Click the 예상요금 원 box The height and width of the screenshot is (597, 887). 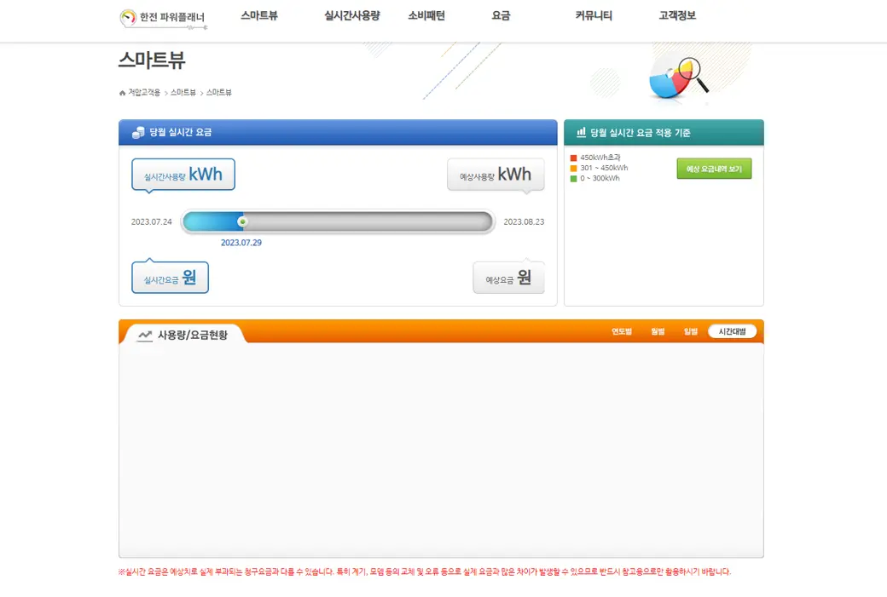509,276
